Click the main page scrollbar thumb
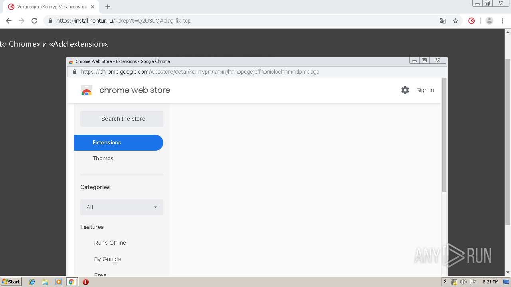511x287 pixels. coord(508,142)
